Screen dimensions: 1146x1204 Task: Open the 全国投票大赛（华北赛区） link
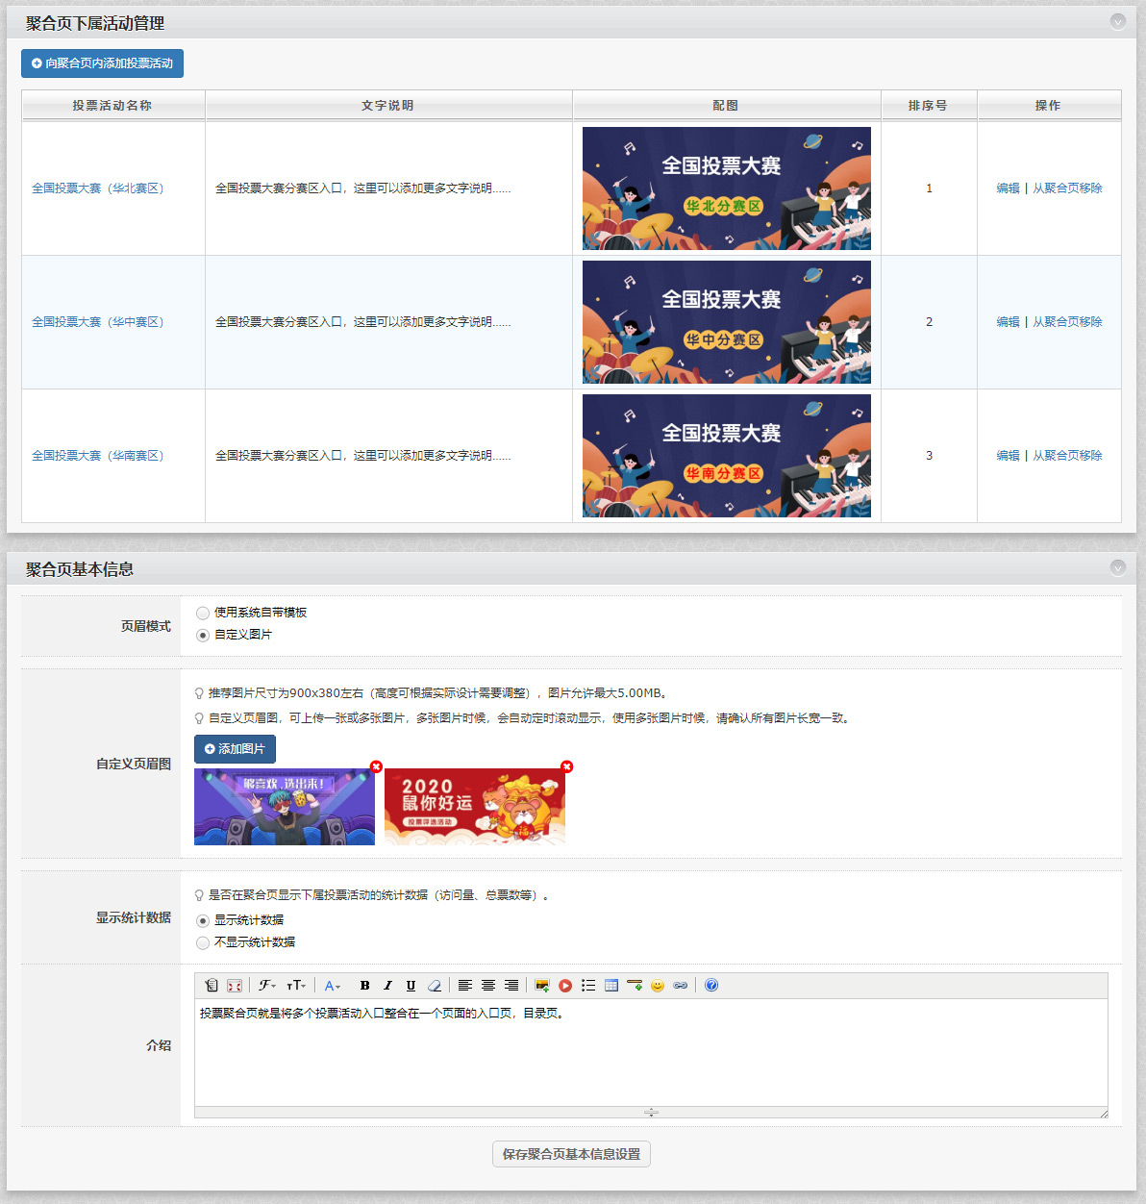[97, 188]
